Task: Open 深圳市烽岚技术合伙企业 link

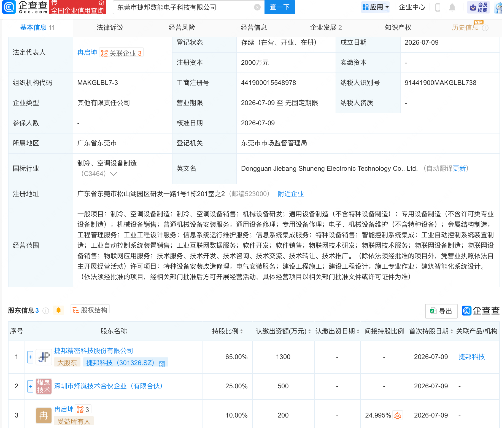Action: click(109, 386)
